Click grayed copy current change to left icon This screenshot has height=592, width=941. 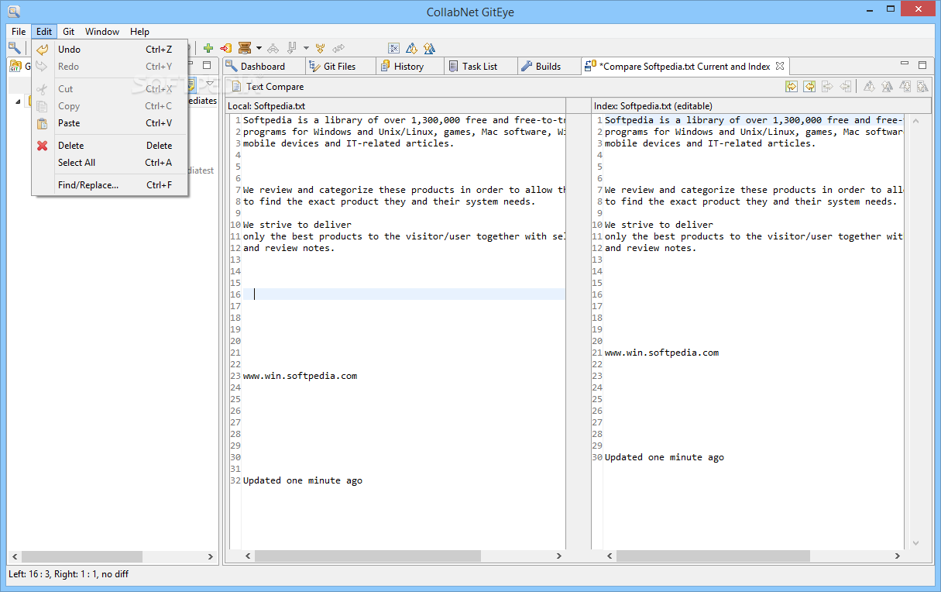pos(846,87)
